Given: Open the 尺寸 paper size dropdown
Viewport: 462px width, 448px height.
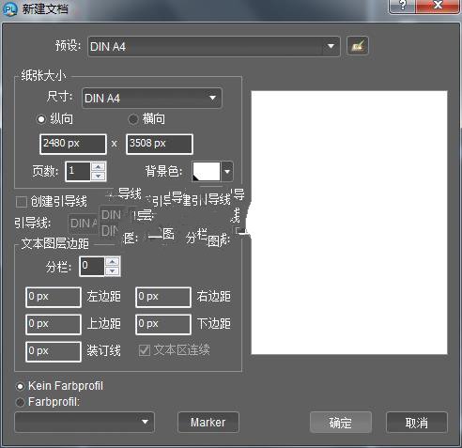Looking at the screenshot, I should pyautogui.click(x=152, y=99).
